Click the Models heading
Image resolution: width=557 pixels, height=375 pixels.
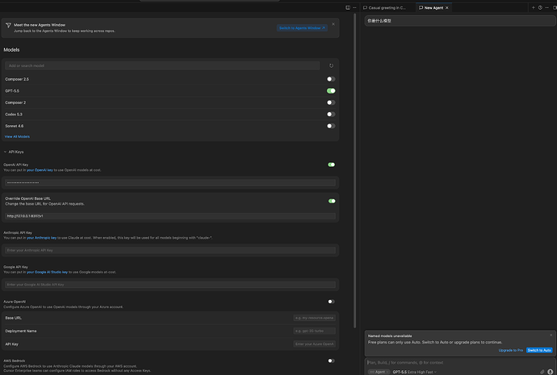[11, 50]
